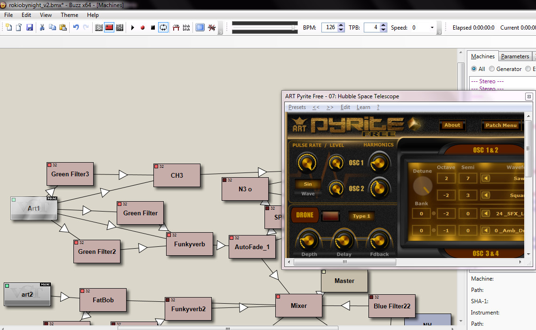
Task: Click 24_SFX waveform previous arrow
Action: click(x=486, y=213)
